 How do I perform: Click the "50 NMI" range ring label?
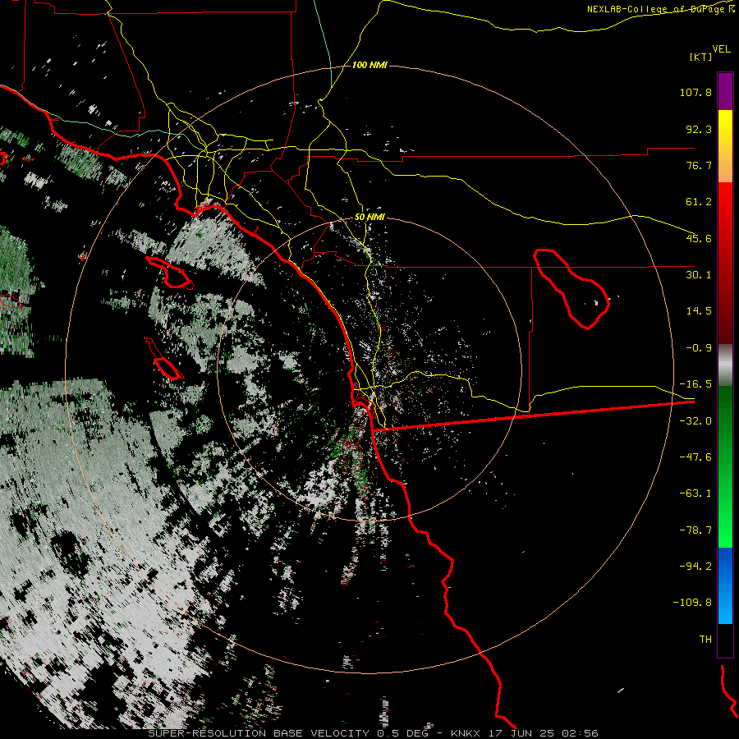pyautogui.click(x=369, y=218)
